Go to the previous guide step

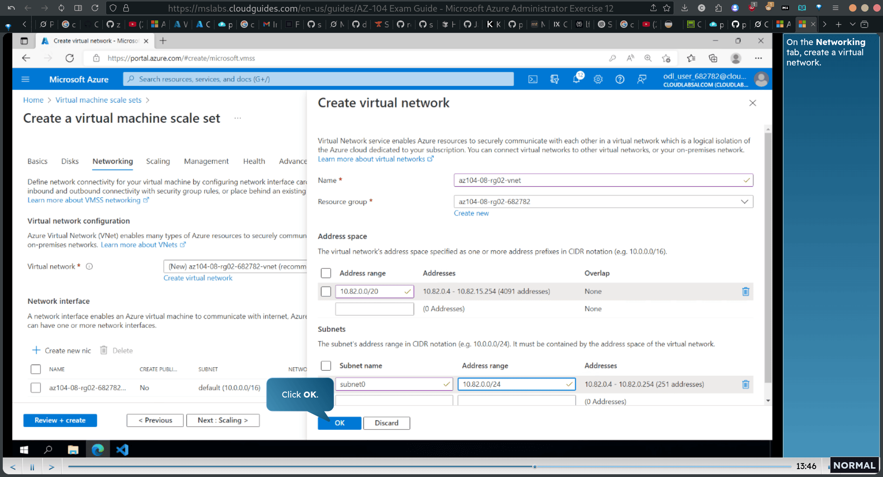13,467
